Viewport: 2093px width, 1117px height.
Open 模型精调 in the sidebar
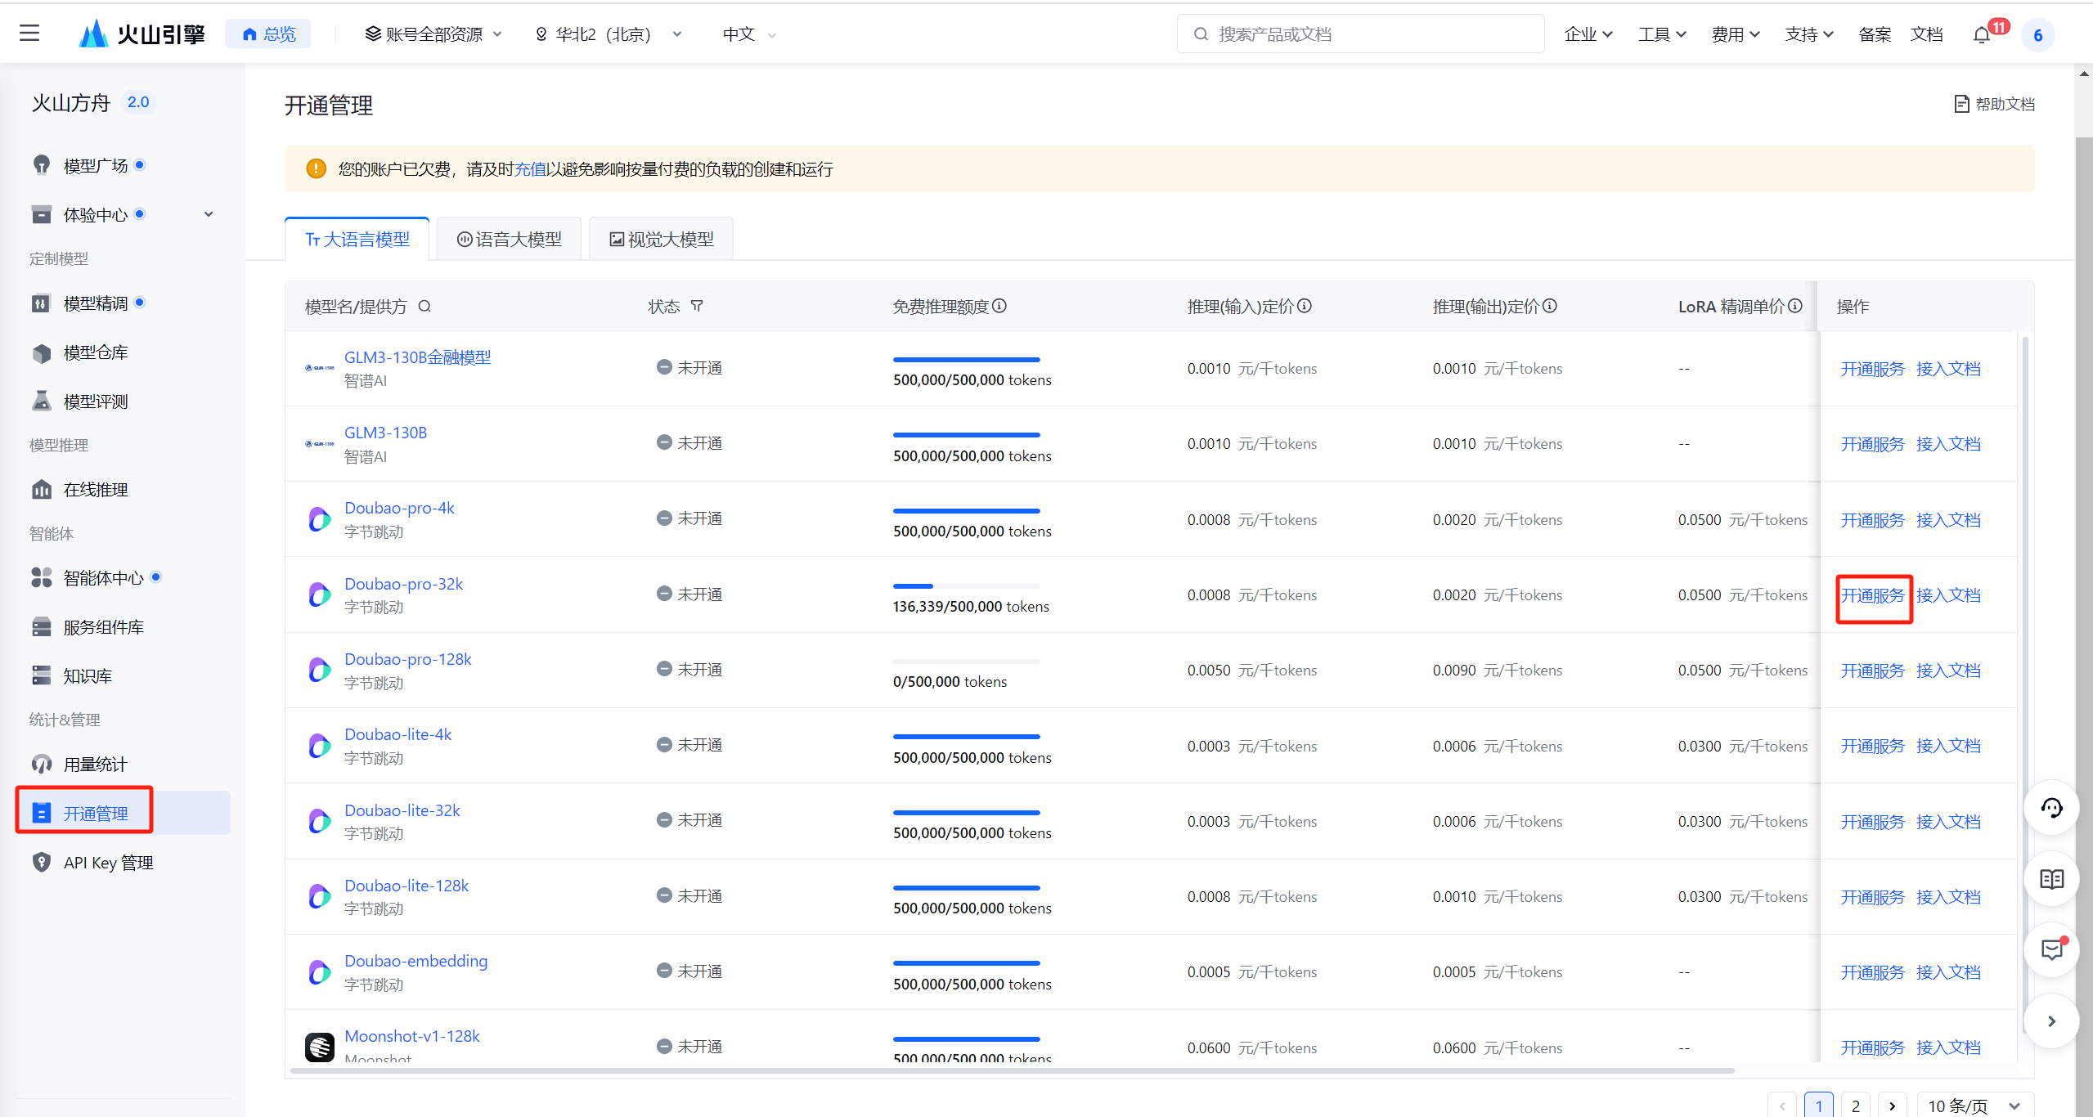coord(96,303)
